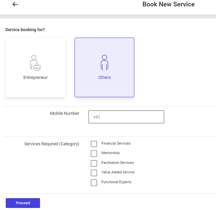Enable the Financial Services checkbox
This screenshot has height=210, width=216.
94,144
